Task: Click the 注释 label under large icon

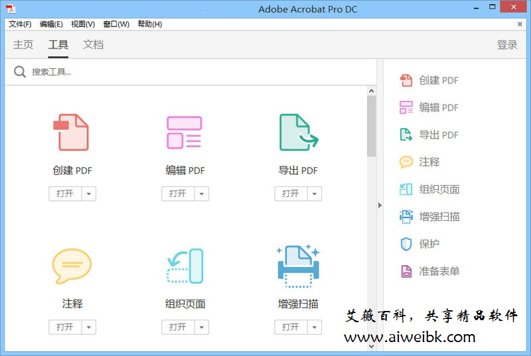Action: (72, 304)
